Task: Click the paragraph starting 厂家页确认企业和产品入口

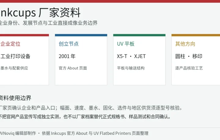Action: coord(91,108)
